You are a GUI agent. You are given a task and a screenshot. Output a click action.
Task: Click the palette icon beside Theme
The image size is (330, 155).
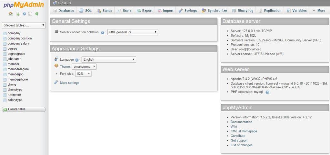(56, 66)
